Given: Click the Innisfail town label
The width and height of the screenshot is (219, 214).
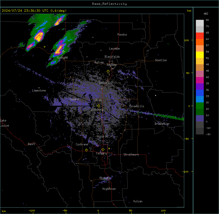Looking at the screenshot, I should click(105, 83).
